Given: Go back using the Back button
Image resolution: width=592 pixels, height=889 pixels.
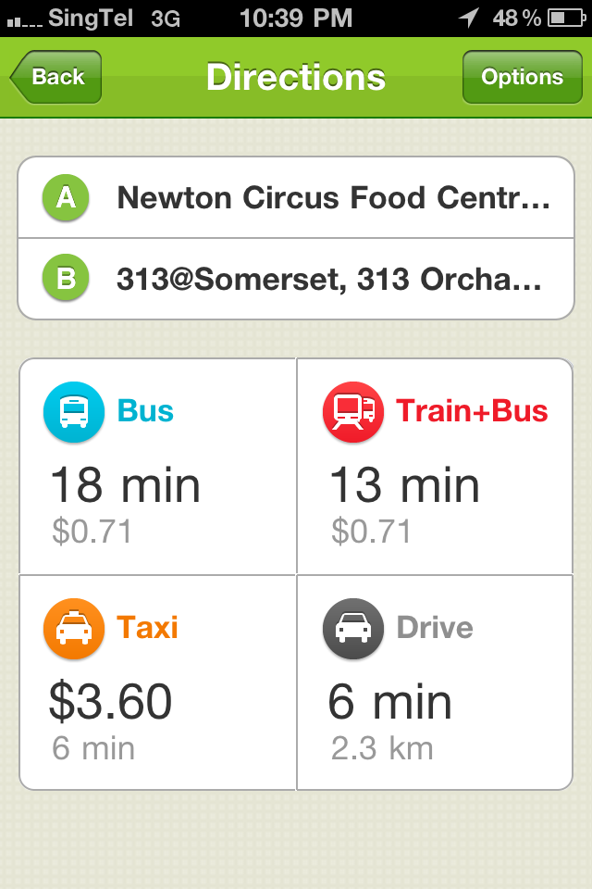Looking at the screenshot, I should click(x=55, y=77).
